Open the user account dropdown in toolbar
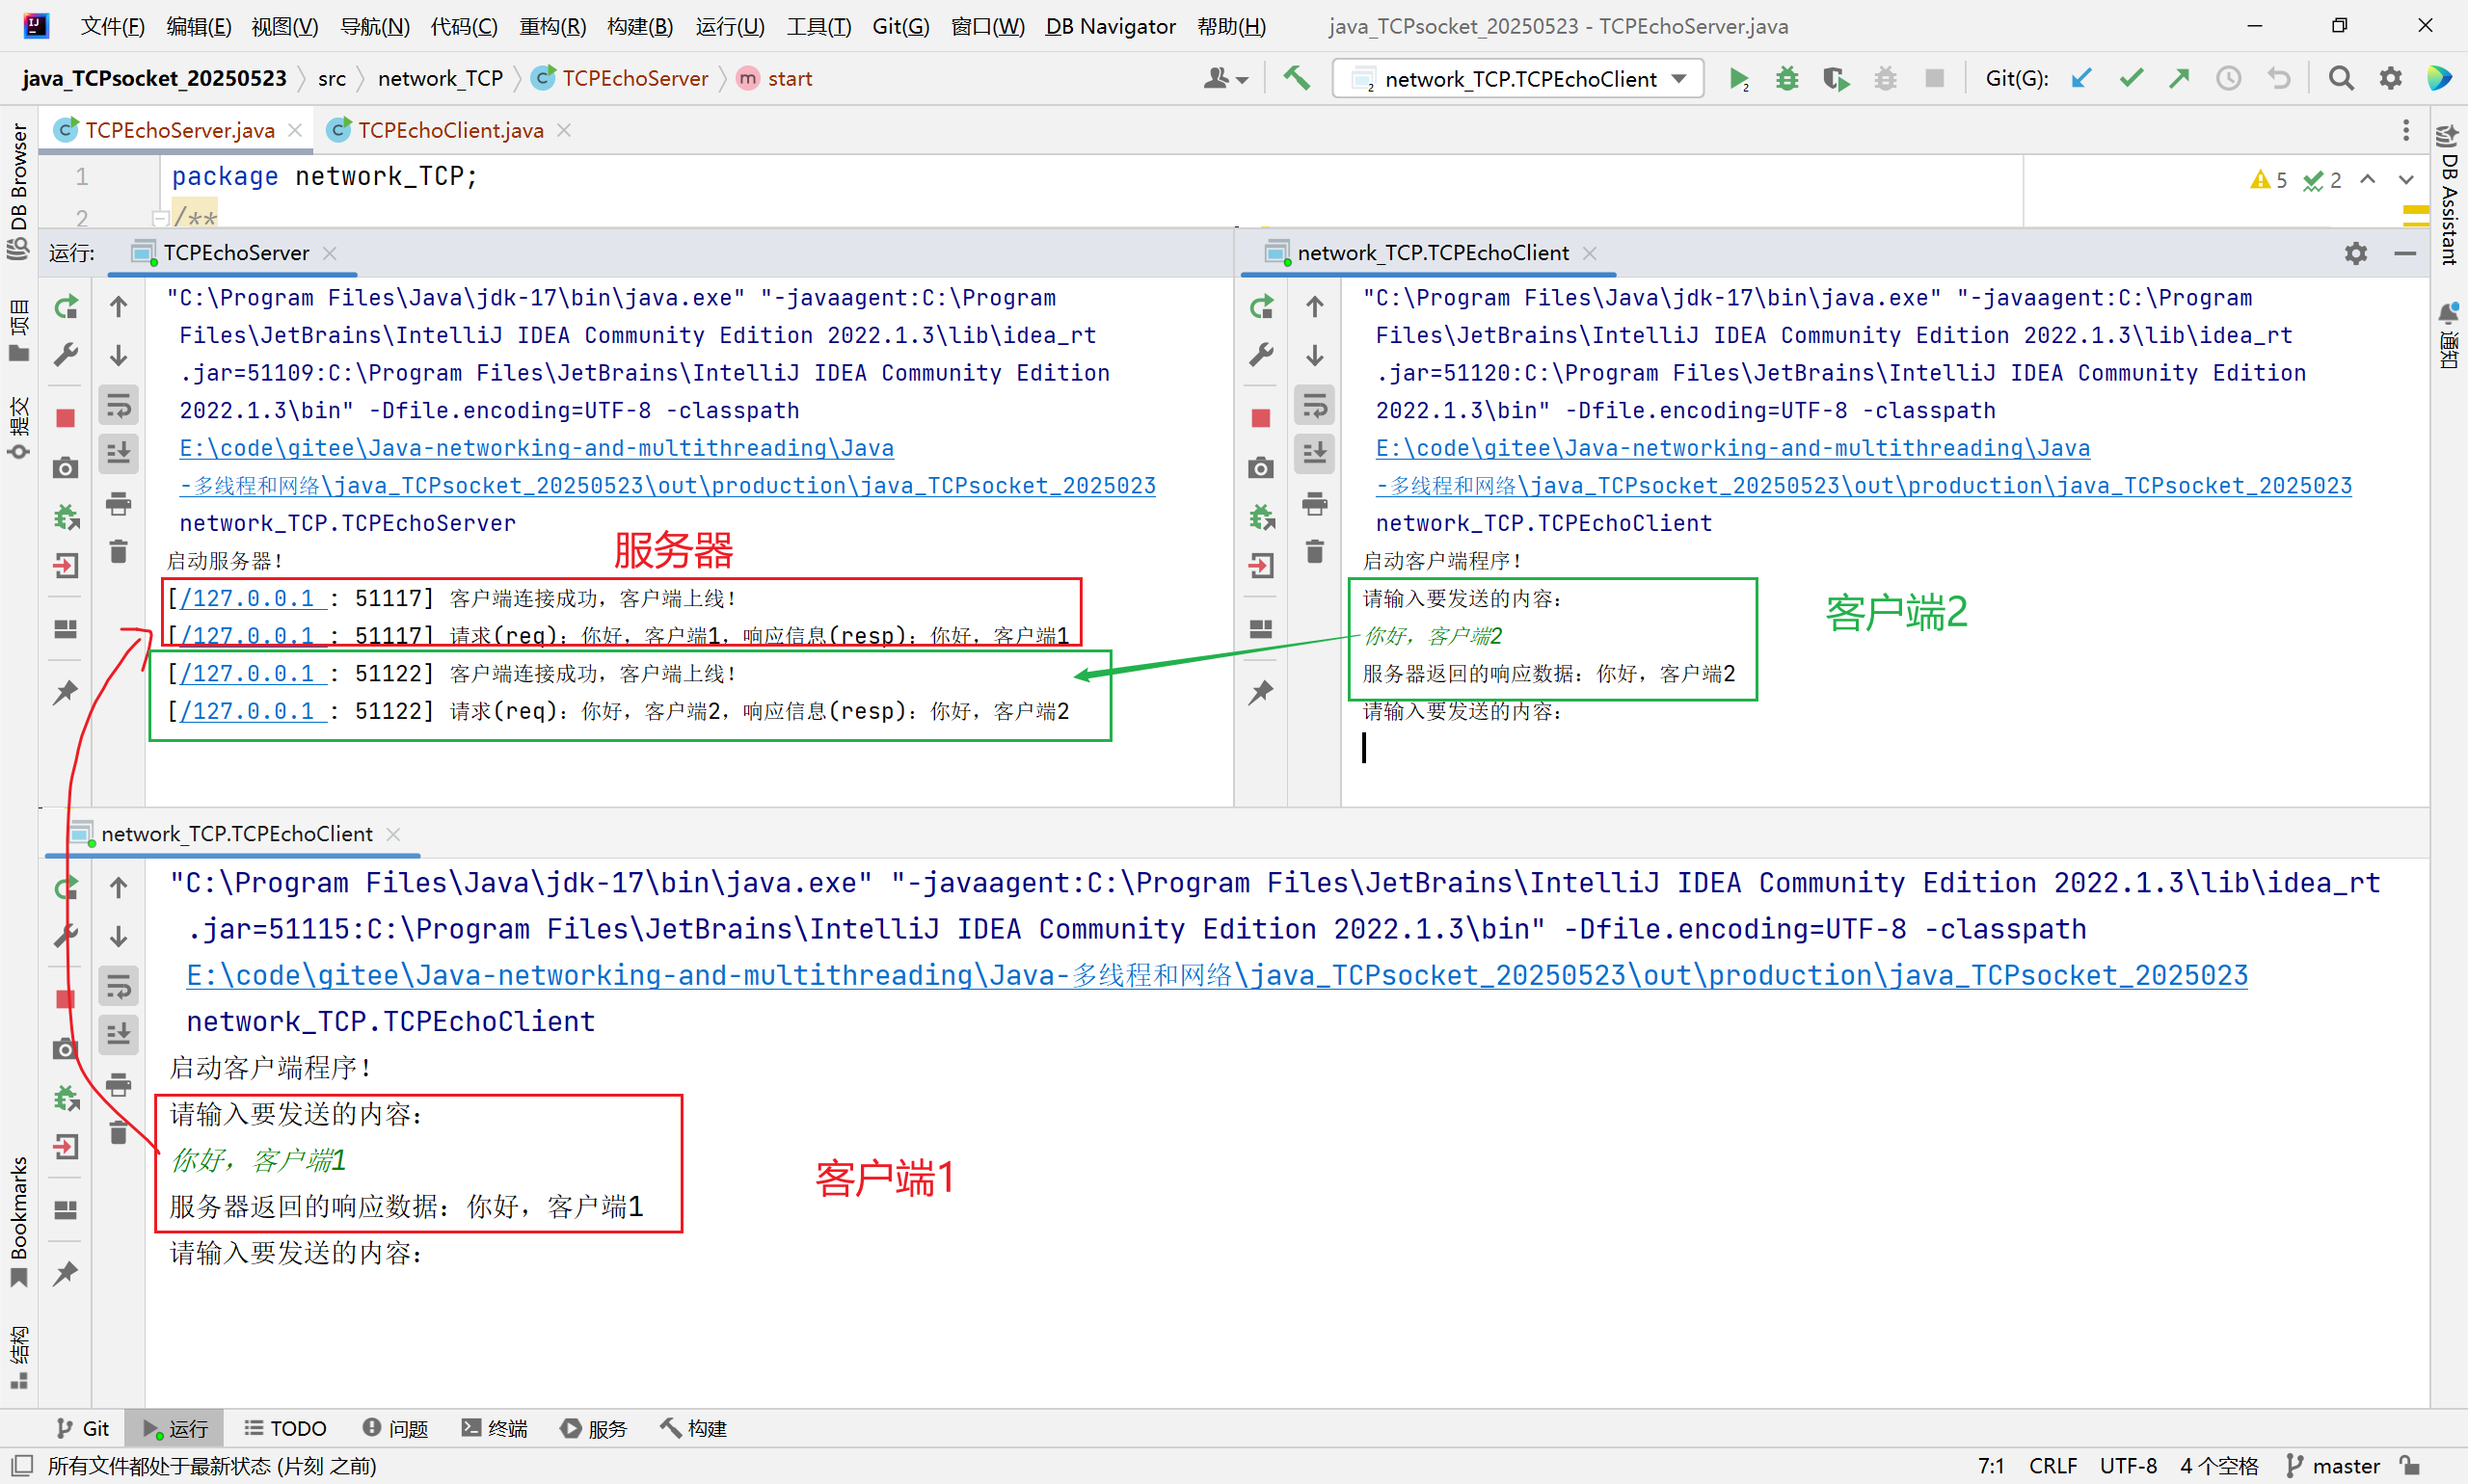The image size is (2468, 1484). point(1225,78)
